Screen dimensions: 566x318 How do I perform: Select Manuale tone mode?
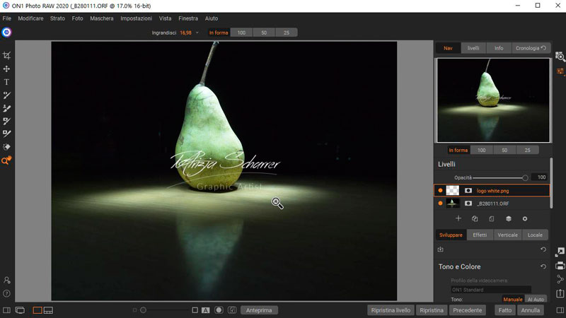pos(512,299)
